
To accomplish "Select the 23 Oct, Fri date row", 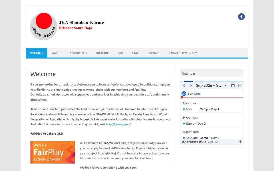I will point(190,103).
